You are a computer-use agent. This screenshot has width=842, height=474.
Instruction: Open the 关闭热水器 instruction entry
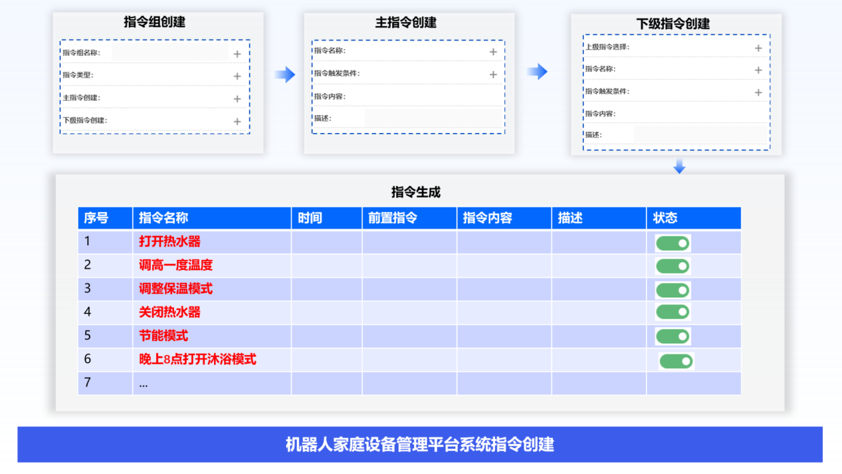coord(170,312)
